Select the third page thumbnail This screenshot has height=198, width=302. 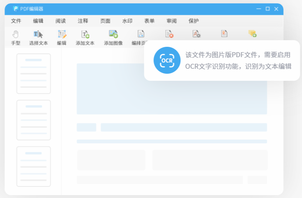tap(34, 167)
